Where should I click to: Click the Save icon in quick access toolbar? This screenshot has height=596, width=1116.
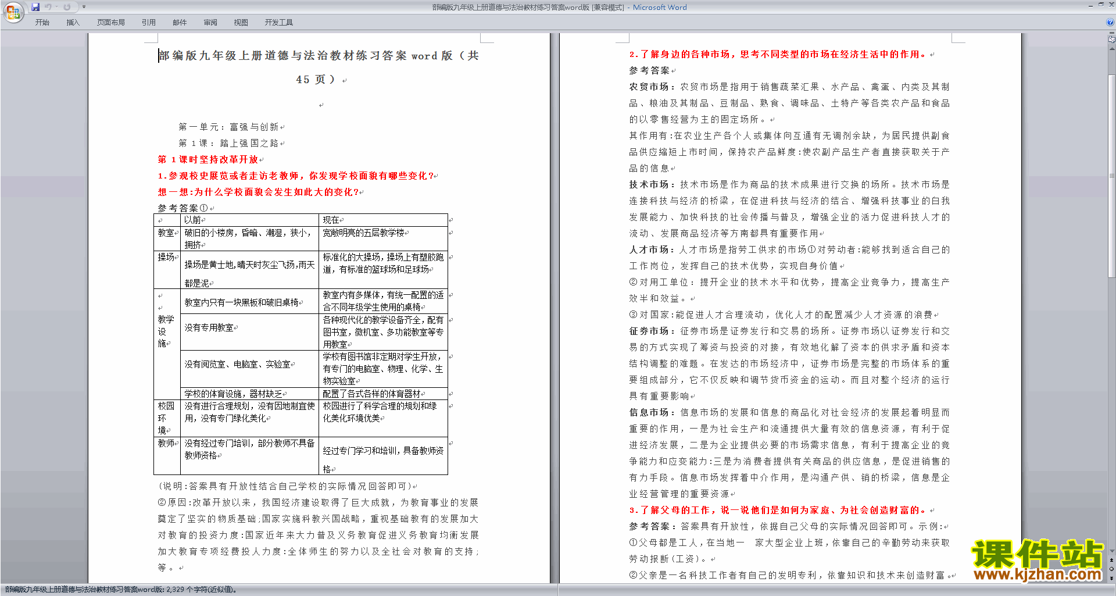tap(35, 7)
